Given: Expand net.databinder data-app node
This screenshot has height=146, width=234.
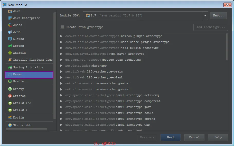Looking at the screenshot, I should [61, 66].
